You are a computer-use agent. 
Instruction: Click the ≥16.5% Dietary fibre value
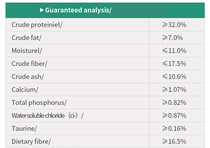click(174, 142)
